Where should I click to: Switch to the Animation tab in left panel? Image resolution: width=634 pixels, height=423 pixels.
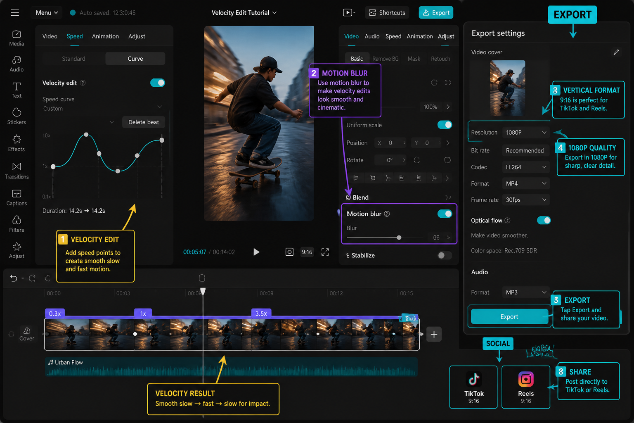pyautogui.click(x=105, y=36)
